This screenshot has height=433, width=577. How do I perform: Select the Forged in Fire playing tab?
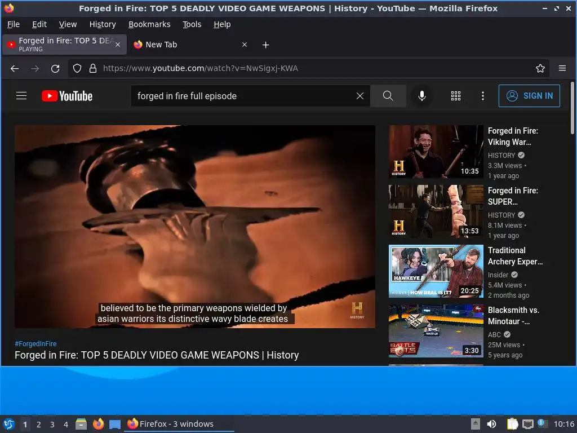[64, 45]
